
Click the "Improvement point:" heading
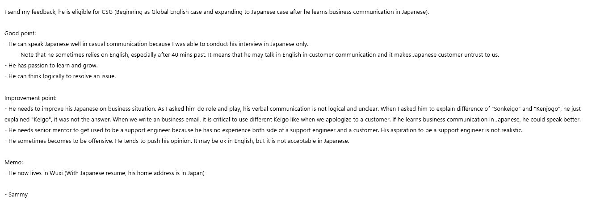point(31,98)
